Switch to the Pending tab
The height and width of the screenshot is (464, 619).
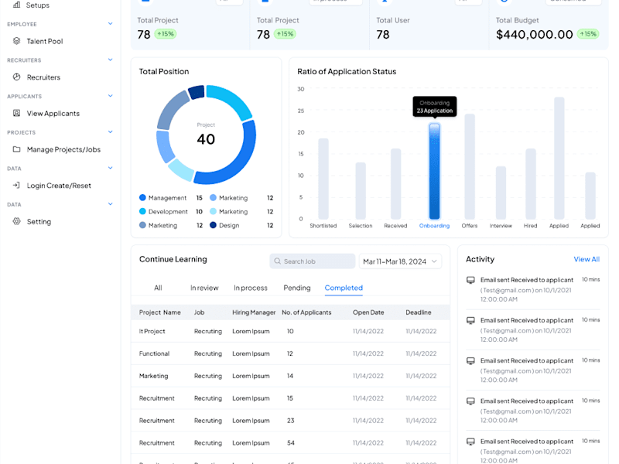[297, 288]
